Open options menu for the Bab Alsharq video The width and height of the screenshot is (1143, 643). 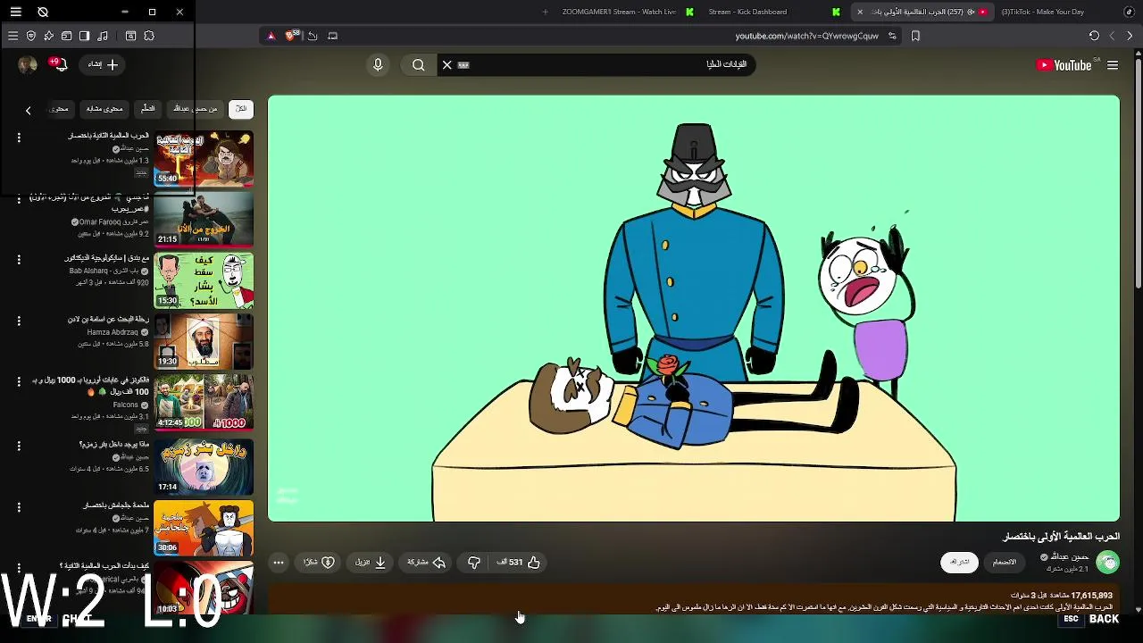coord(19,259)
